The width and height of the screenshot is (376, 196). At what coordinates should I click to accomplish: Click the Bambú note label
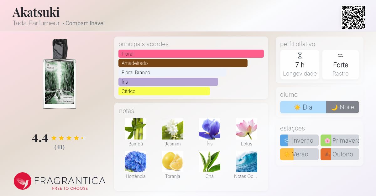136,144
